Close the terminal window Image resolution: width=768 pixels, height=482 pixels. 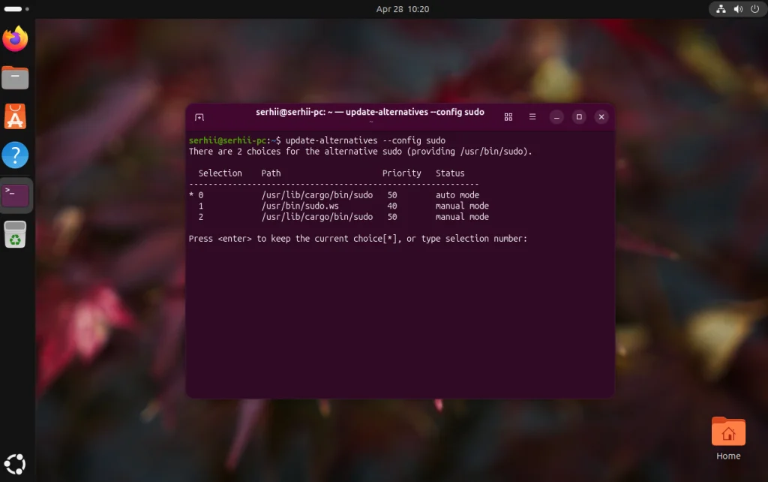point(601,116)
